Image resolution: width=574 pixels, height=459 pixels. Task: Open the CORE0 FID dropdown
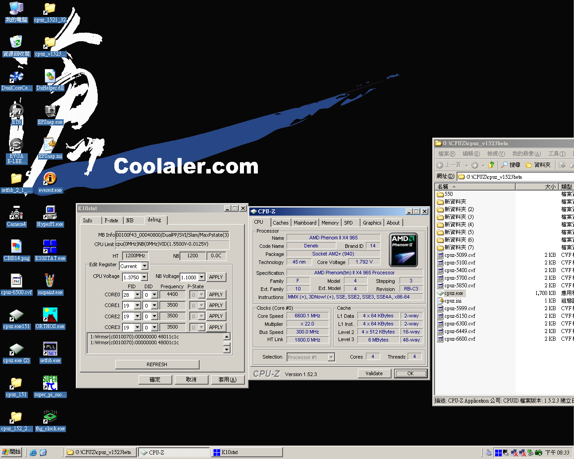tap(138, 295)
